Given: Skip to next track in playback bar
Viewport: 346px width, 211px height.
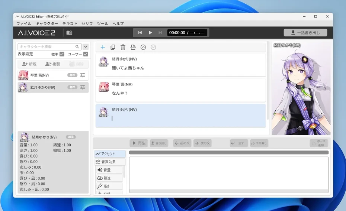Looking at the screenshot, I should click(x=160, y=33).
